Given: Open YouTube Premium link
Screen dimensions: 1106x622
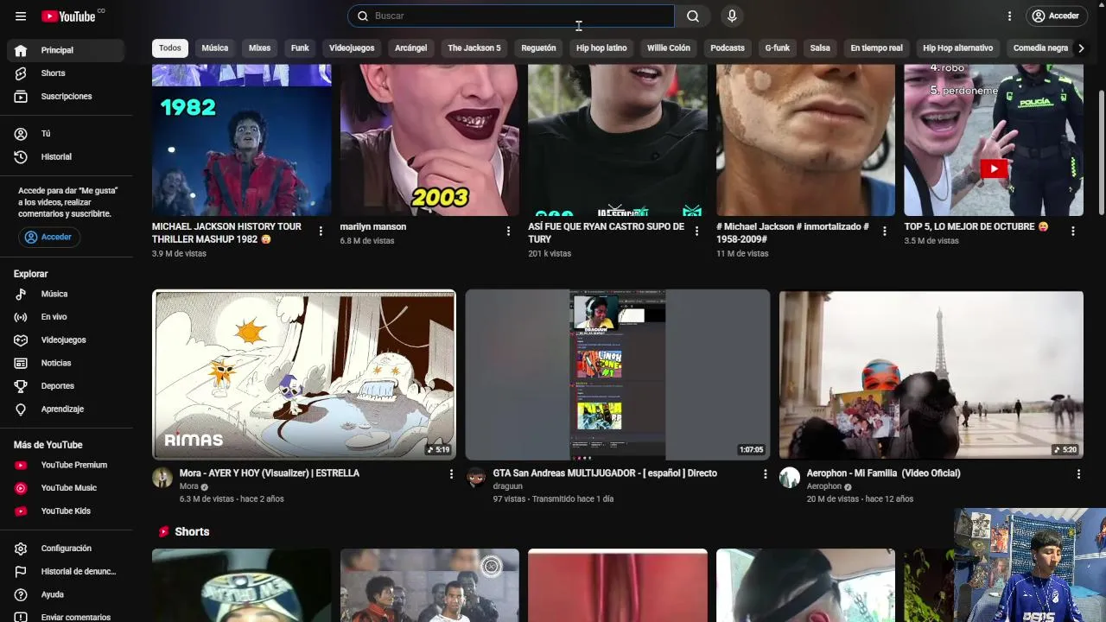Looking at the screenshot, I should (67, 465).
